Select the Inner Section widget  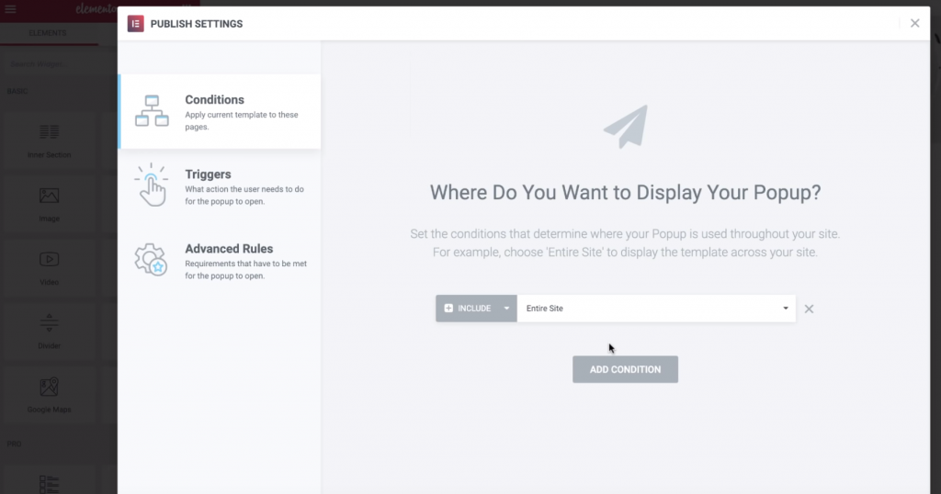pos(49,139)
